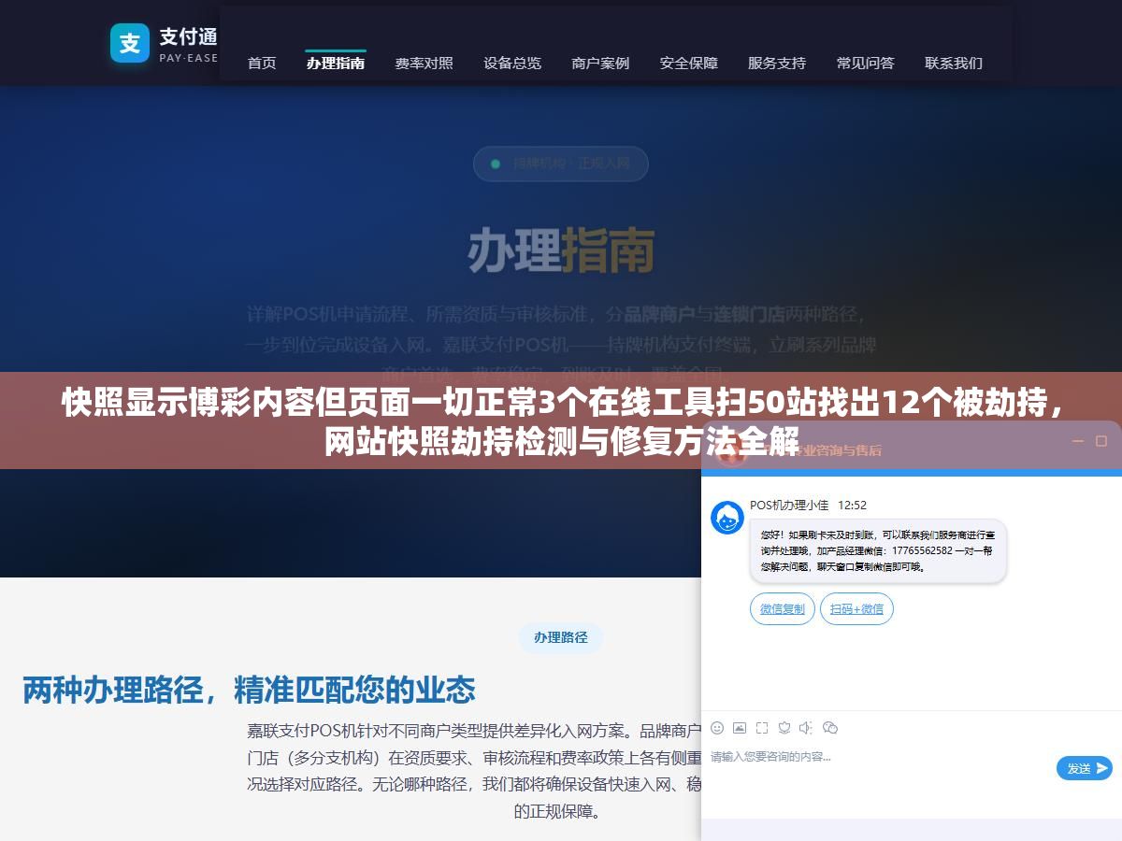Screen dimensions: 1122x841
Task: Open the 首页 navigation item
Action: coord(262,63)
